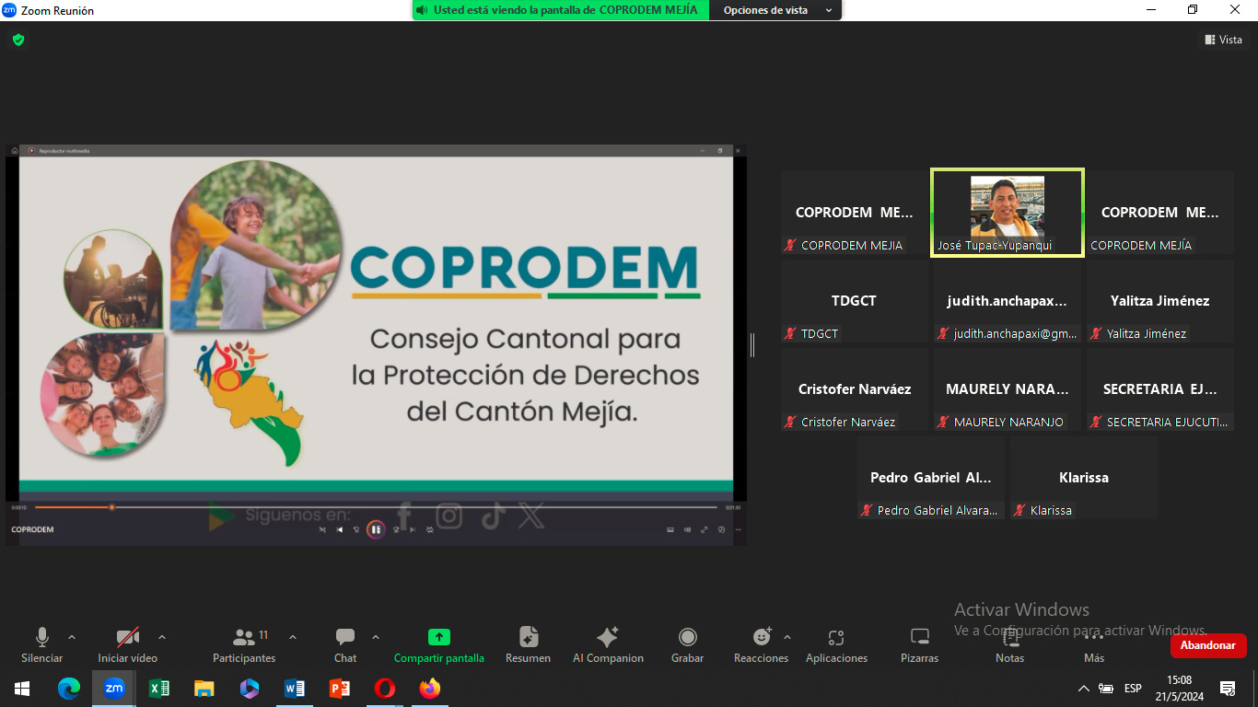
Task: Open the Más options menu
Action: pos(1093,644)
